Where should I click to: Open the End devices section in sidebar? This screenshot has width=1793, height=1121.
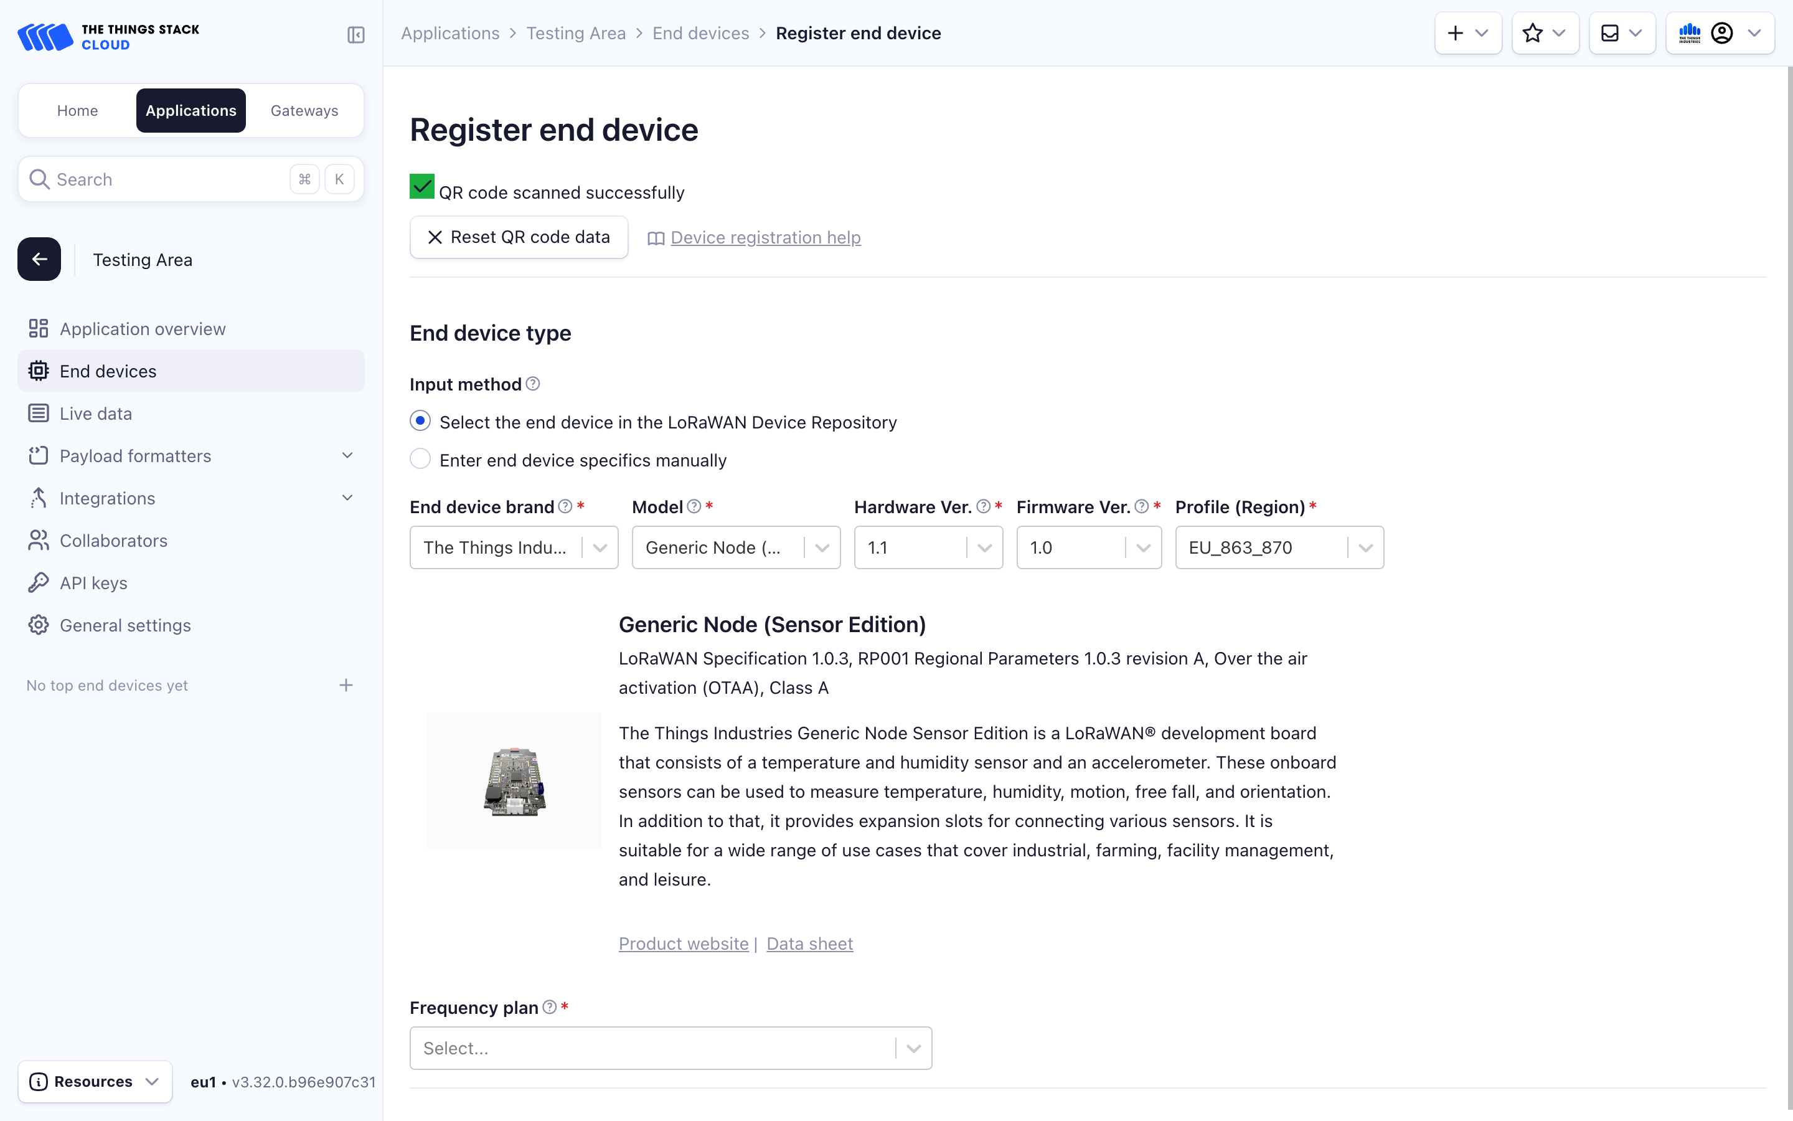coord(108,371)
